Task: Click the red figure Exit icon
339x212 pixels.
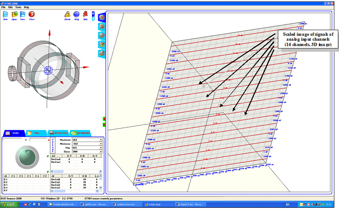Action: pos(85,14)
